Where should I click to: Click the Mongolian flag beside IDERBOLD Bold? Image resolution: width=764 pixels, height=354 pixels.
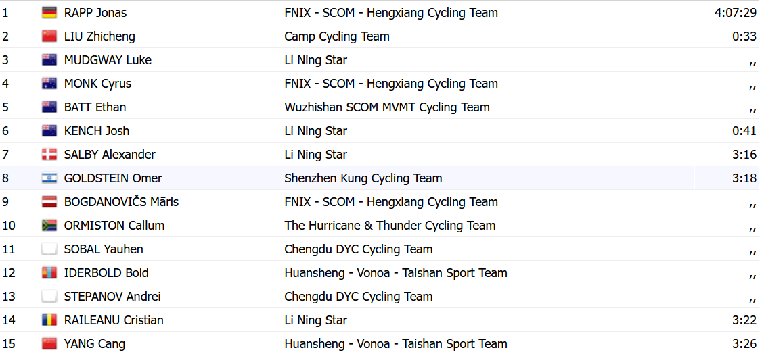pyautogui.click(x=49, y=273)
